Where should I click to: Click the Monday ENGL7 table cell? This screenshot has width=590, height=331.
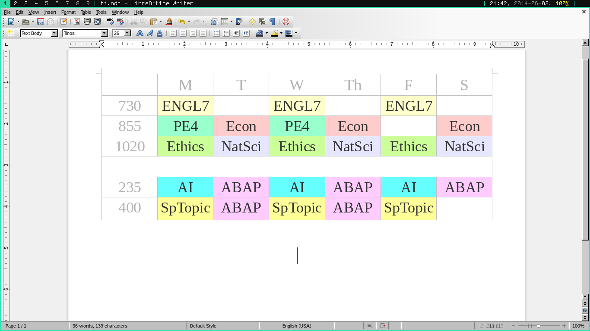tap(185, 106)
